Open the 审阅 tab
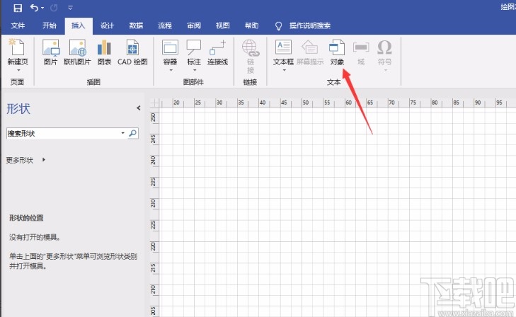516x317 pixels. [194, 25]
